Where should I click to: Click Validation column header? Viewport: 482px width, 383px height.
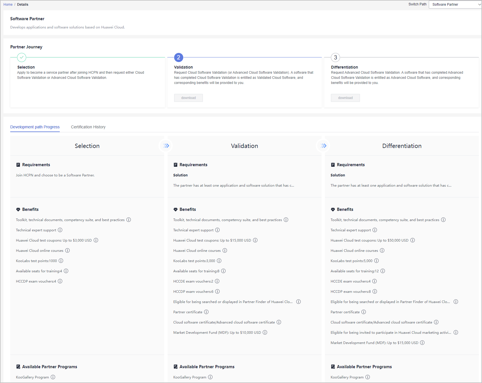[x=244, y=146]
